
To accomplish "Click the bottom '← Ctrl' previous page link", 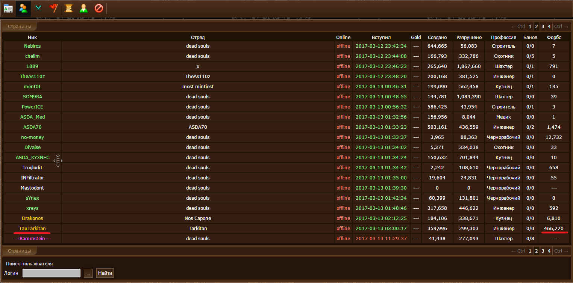I will (x=518, y=251).
